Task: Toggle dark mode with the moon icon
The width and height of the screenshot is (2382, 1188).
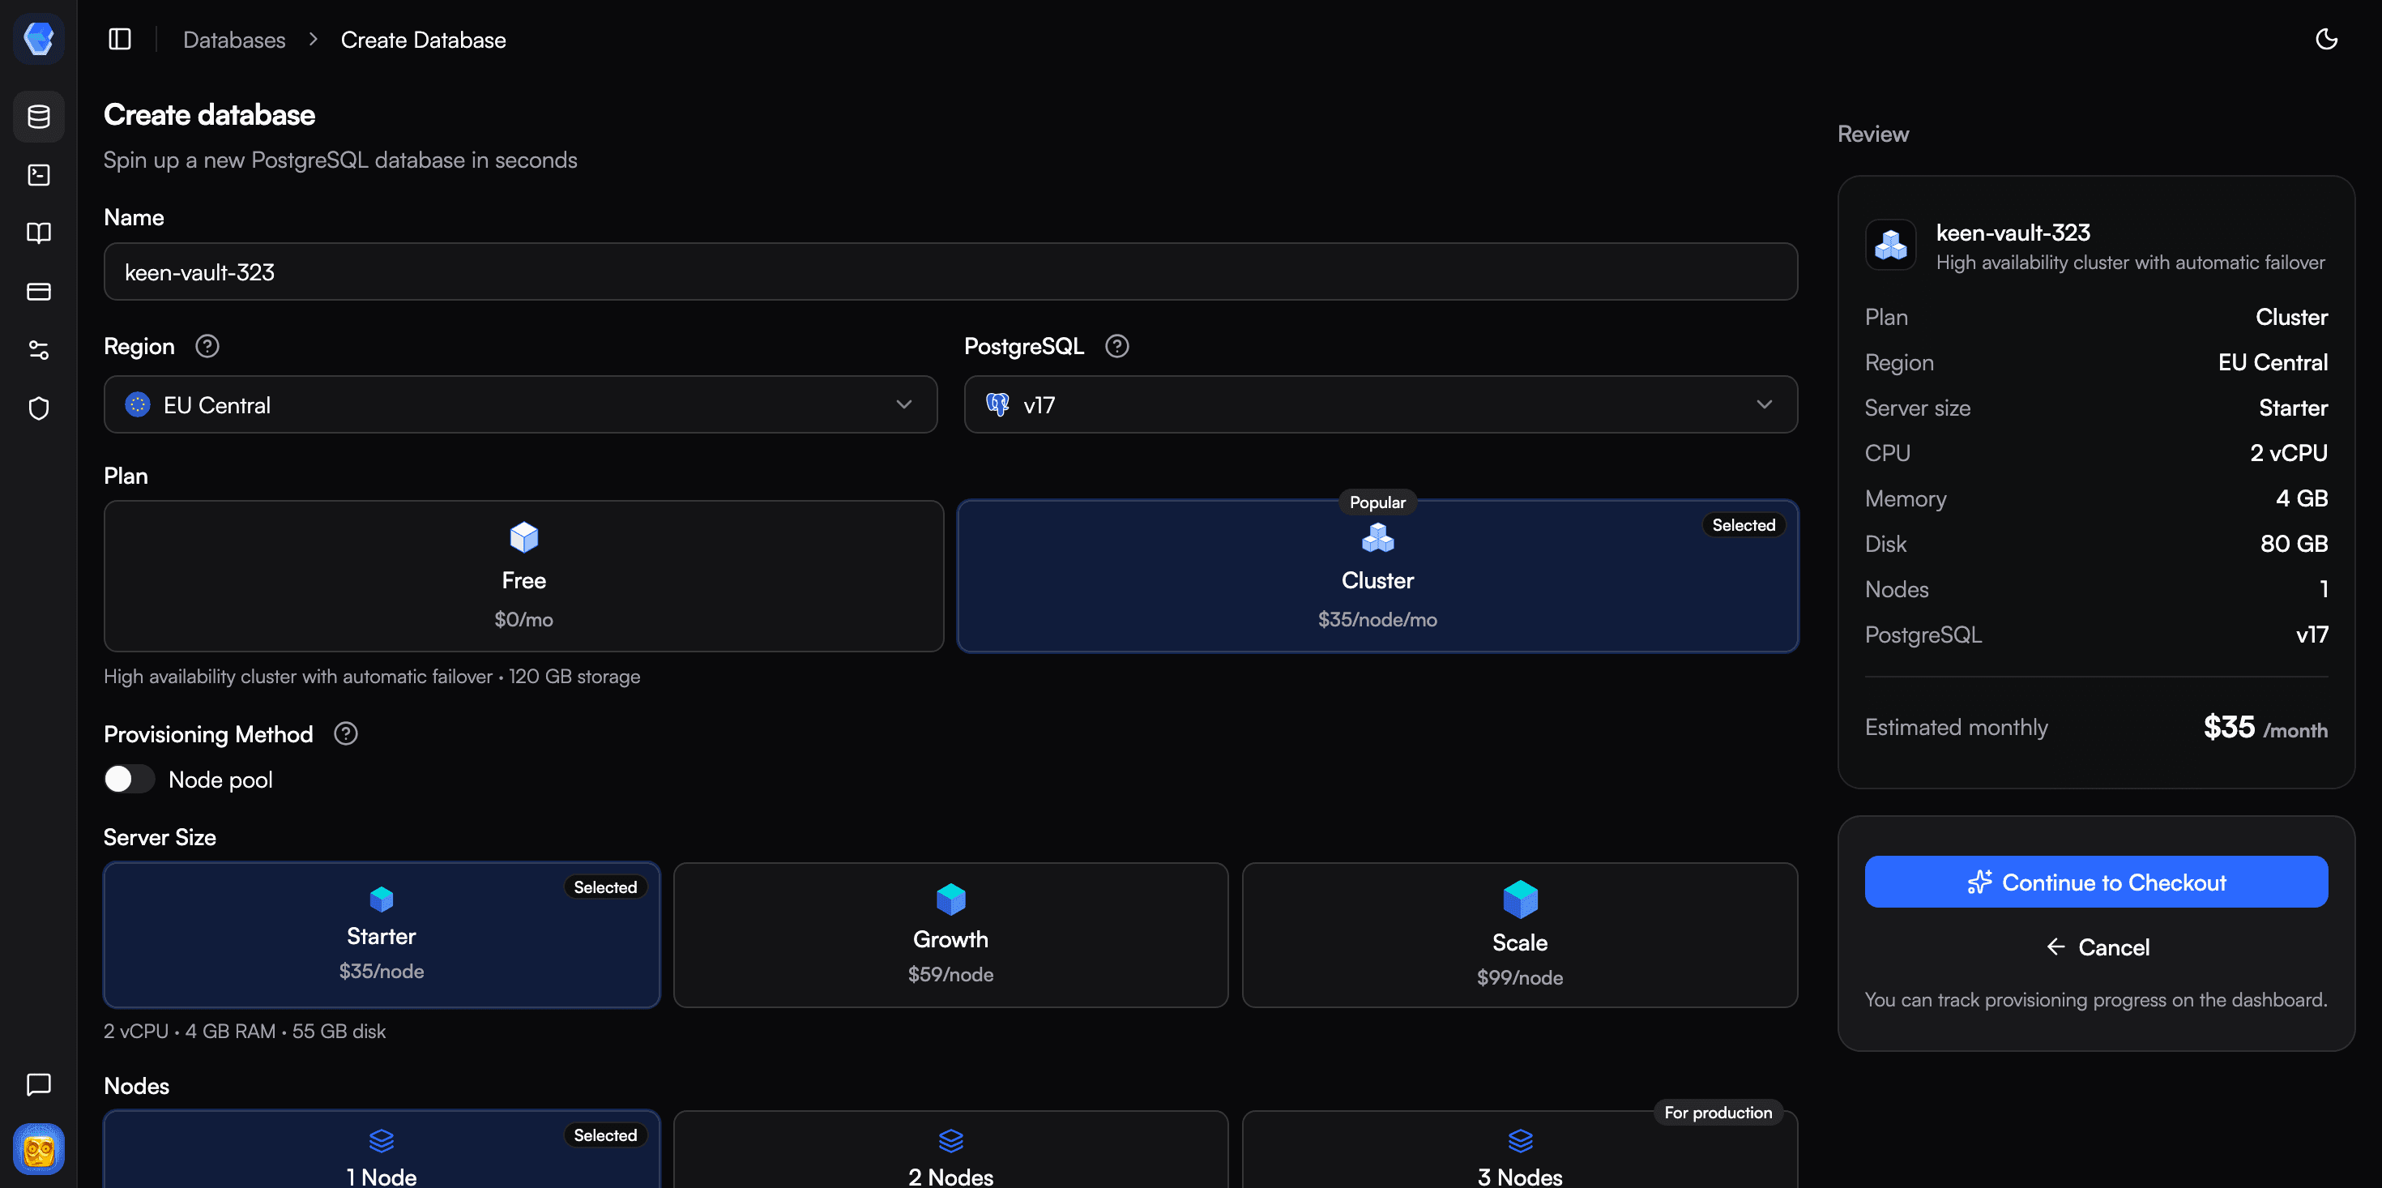Action: click(x=2327, y=39)
